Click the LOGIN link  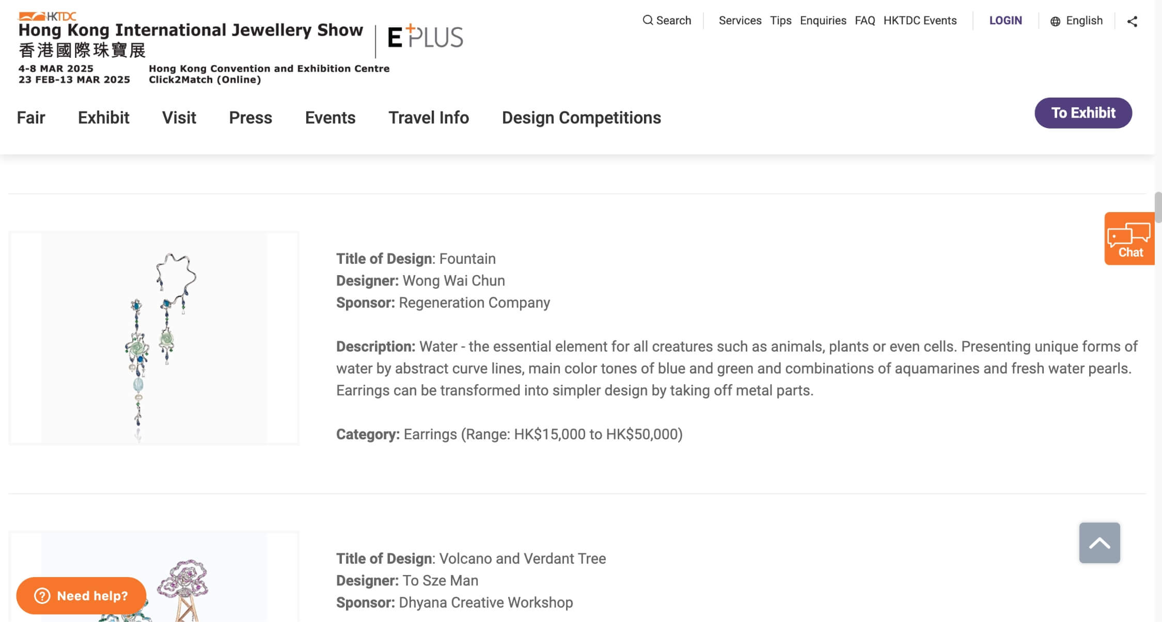point(1006,21)
